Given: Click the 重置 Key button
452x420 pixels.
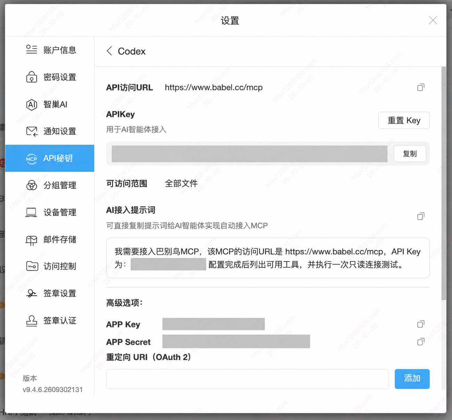Looking at the screenshot, I should click(x=404, y=120).
